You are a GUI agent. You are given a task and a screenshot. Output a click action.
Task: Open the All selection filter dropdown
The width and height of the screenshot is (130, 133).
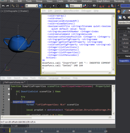tap(32, 6)
